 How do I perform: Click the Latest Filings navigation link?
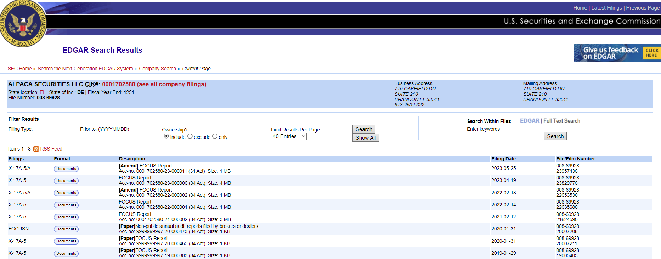tap(606, 8)
